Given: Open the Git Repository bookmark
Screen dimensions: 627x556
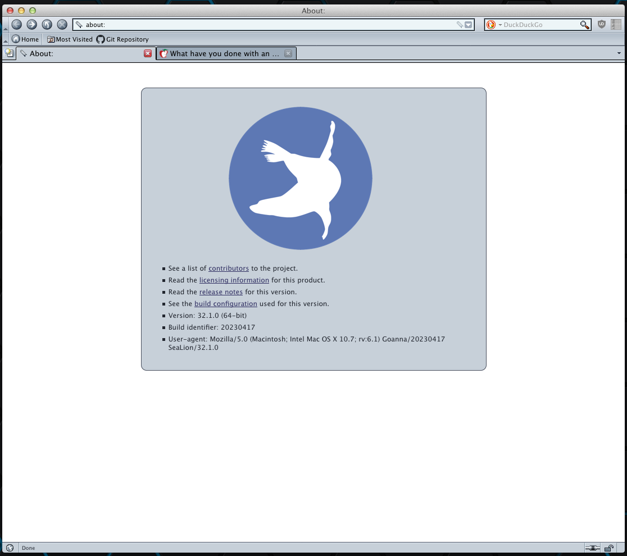Looking at the screenshot, I should click(x=122, y=39).
